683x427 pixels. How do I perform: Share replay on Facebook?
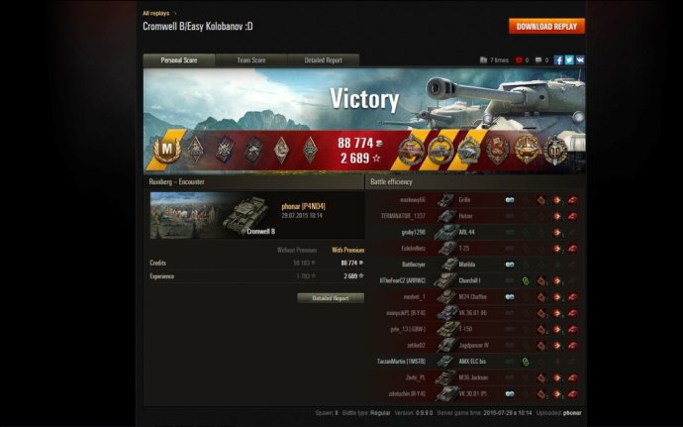click(x=558, y=60)
